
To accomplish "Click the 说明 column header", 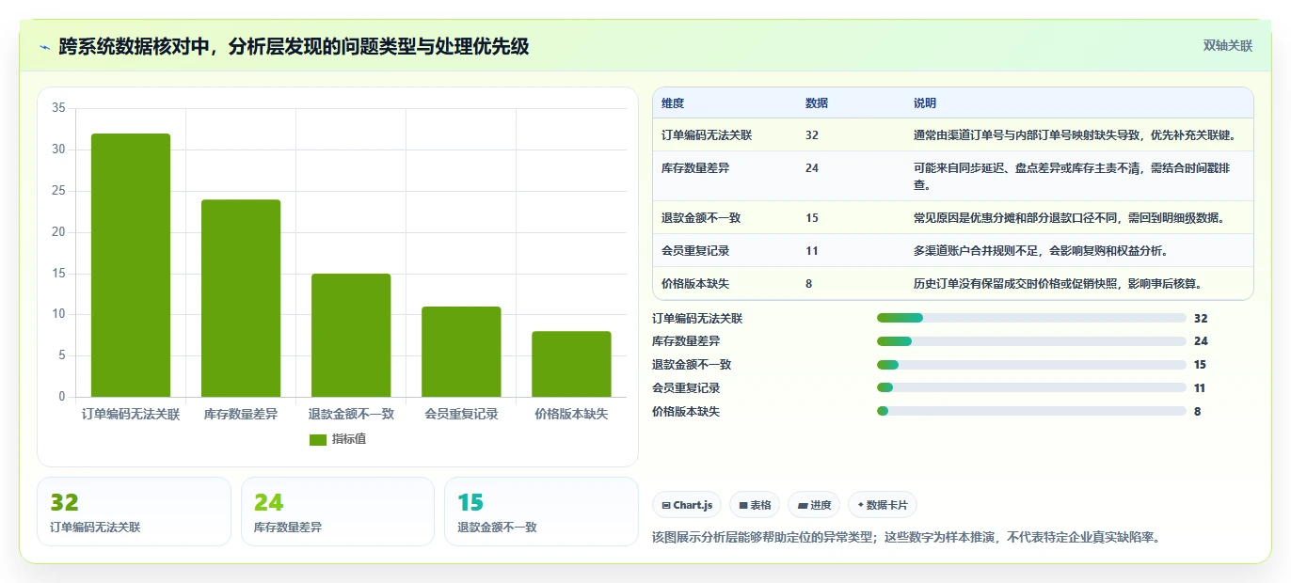I will click(925, 103).
